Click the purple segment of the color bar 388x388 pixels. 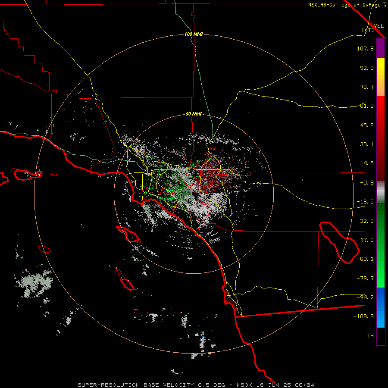381,48
